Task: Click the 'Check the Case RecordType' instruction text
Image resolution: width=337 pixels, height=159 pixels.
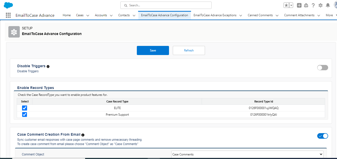Action: tap(63, 95)
